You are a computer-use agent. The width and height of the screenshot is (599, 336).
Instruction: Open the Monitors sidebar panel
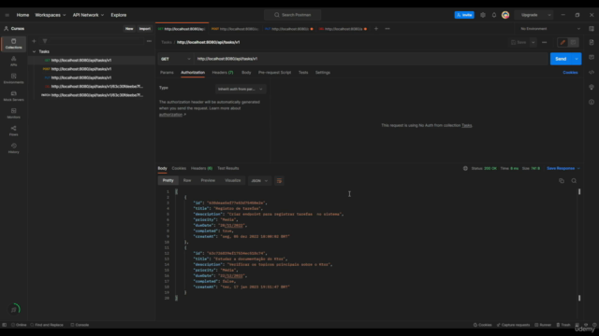(x=13, y=113)
